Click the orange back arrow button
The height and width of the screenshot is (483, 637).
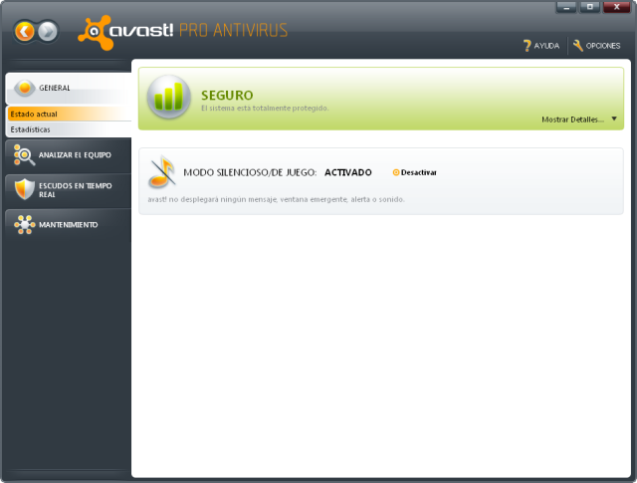25,32
